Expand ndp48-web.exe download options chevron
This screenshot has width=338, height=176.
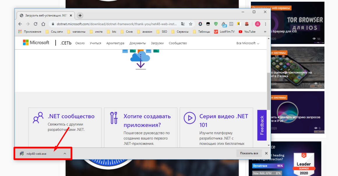point(65,154)
